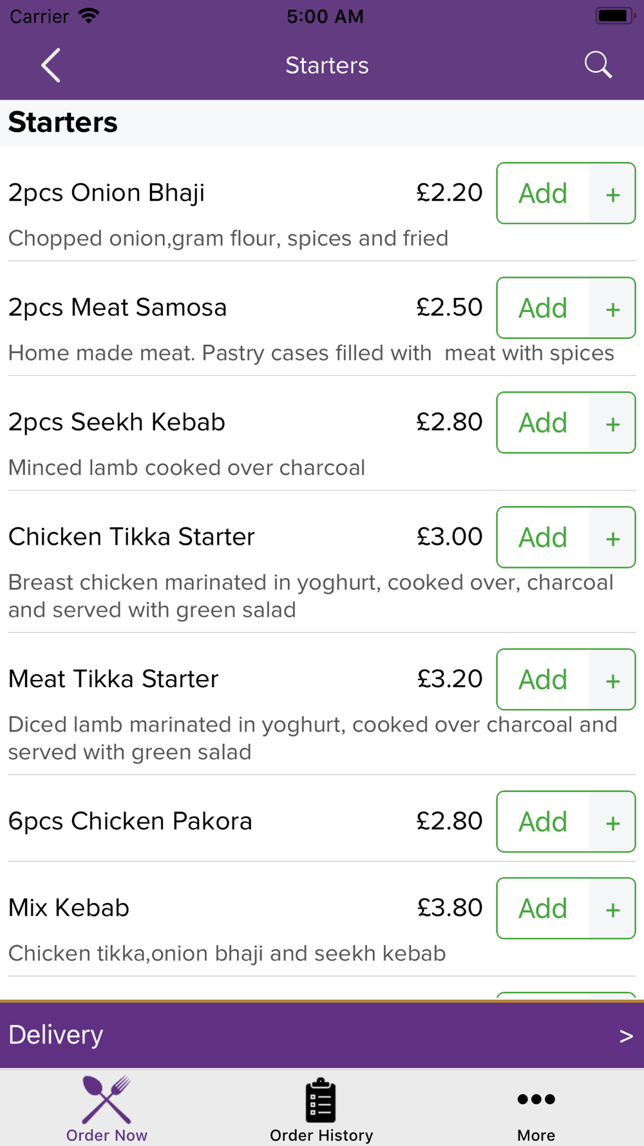Add Meat Tikka Starter to order
The width and height of the screenshot is (644, 1146).
coord(543,679)
